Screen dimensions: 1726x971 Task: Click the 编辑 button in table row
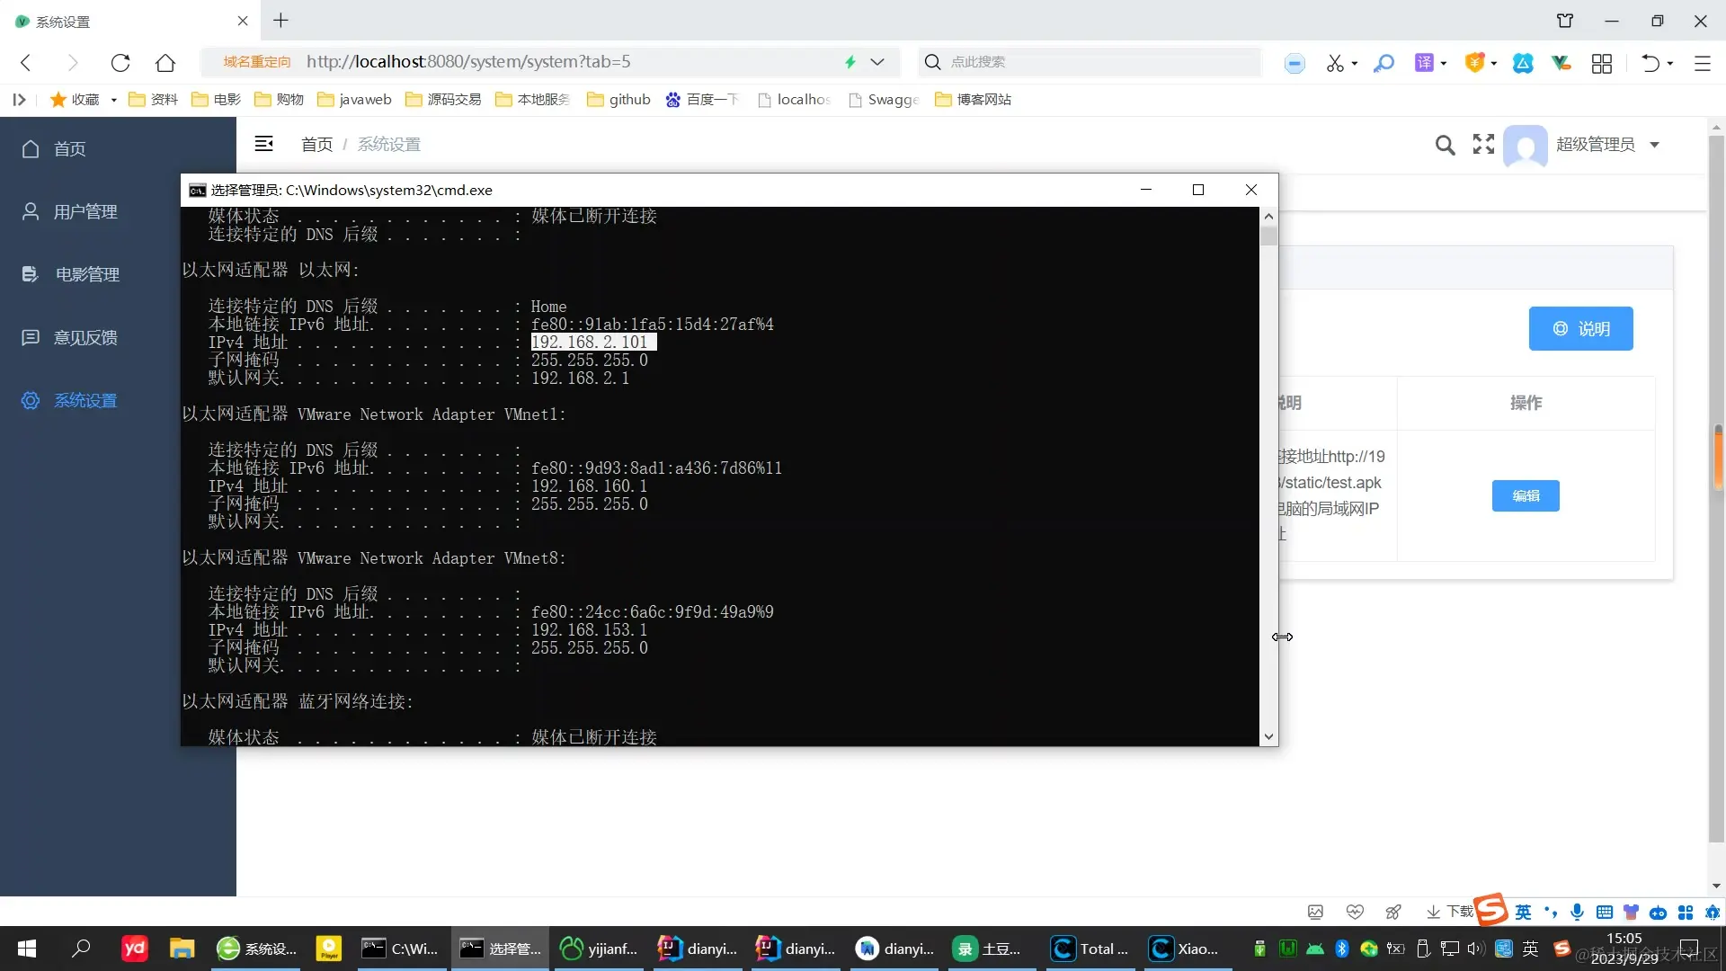point(1526,495)
